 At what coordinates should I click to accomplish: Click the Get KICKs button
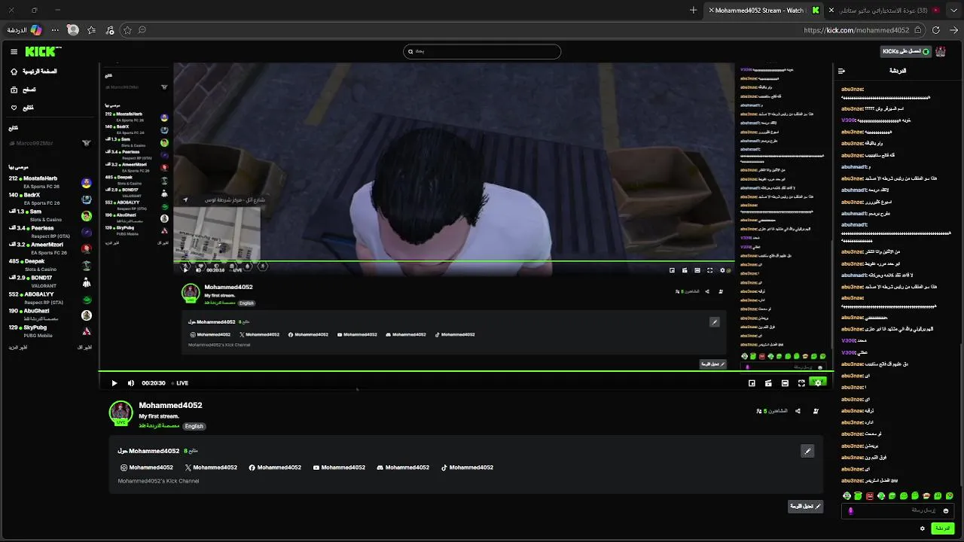(905, 51)
